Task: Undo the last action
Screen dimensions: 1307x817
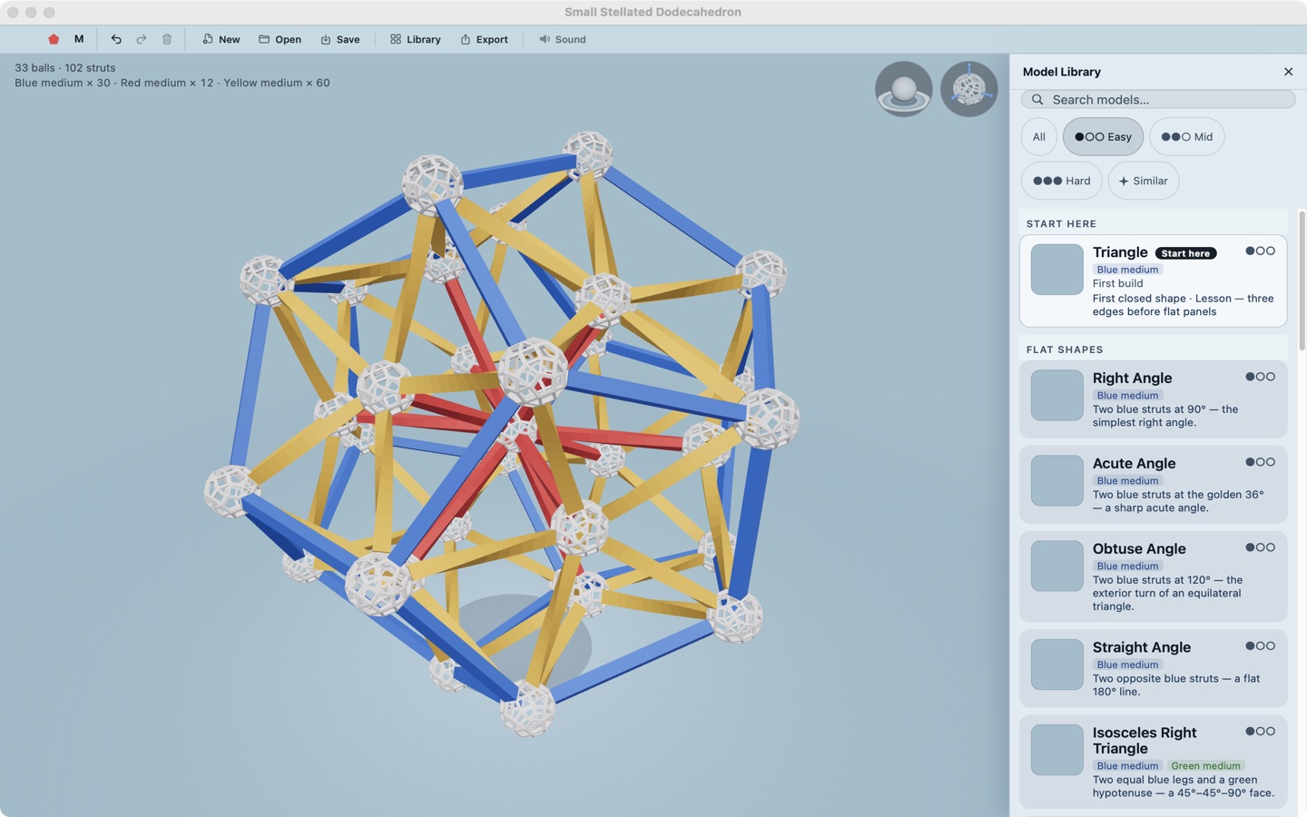Action: pos(116,39)
